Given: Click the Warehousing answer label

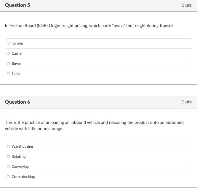Looking at the screenshot, I should tap(22, 146).
